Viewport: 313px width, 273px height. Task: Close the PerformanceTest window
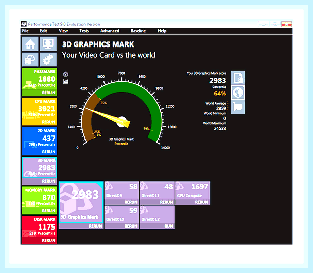click(286, 24)
